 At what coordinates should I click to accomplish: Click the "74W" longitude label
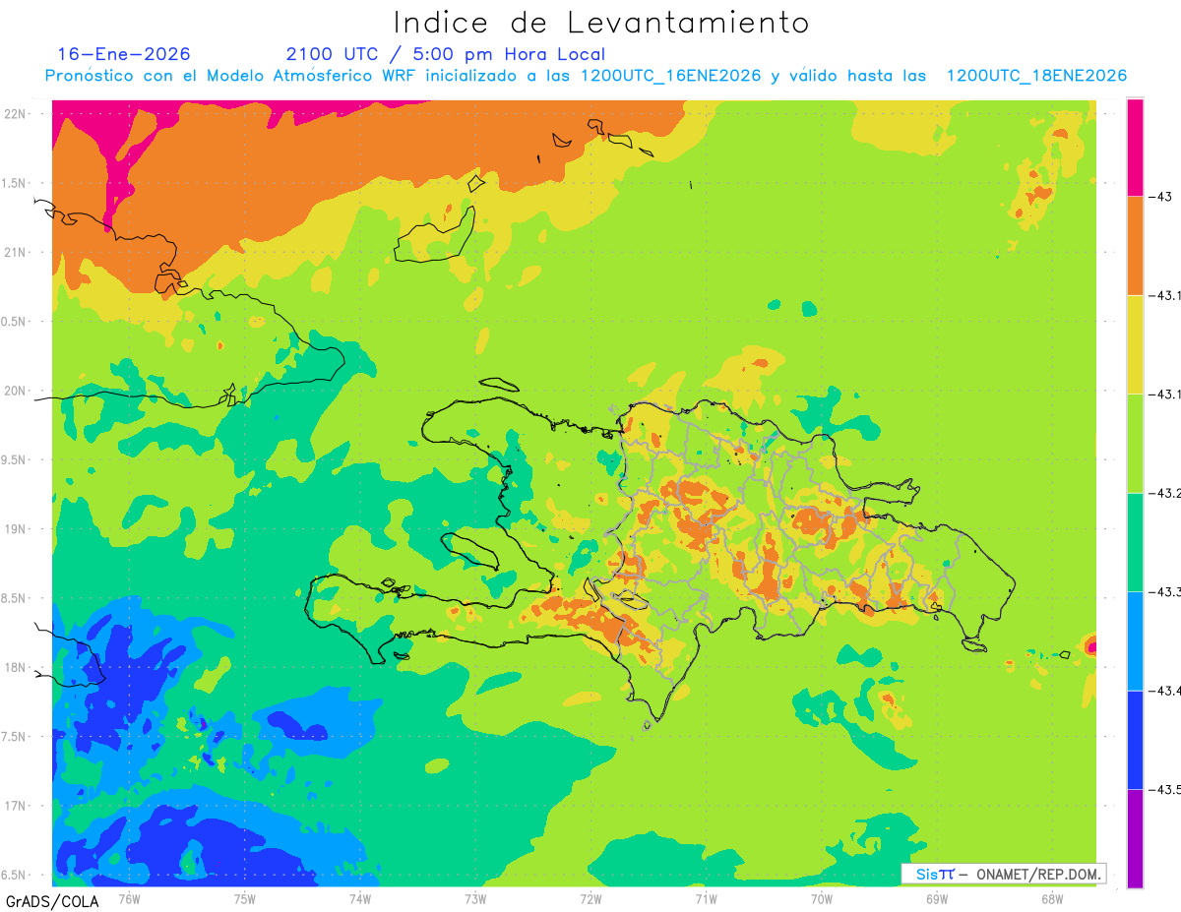(360, 898)
